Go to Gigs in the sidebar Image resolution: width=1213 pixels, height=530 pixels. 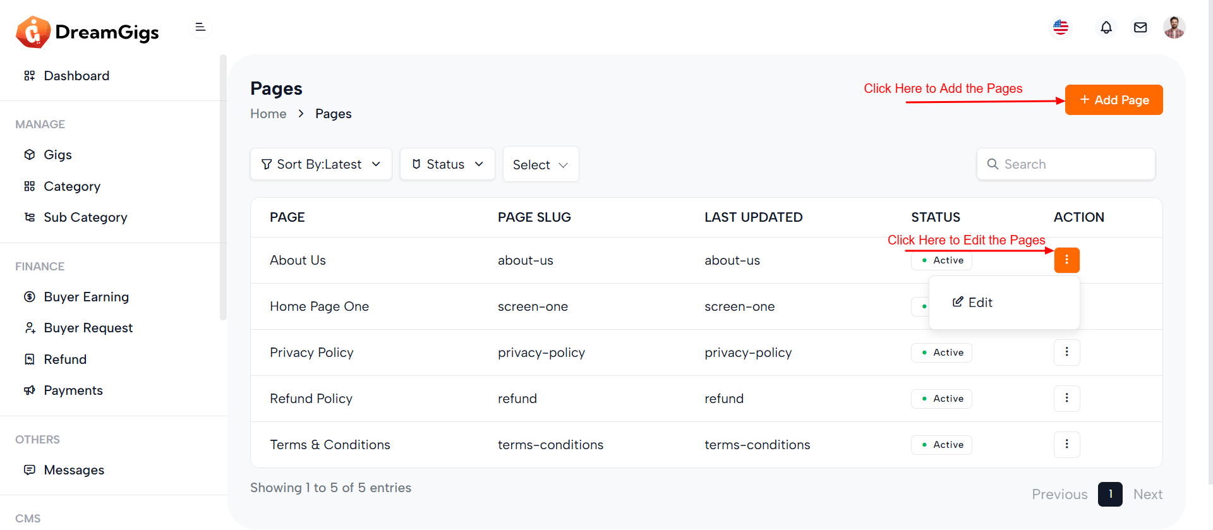[57, 155]
